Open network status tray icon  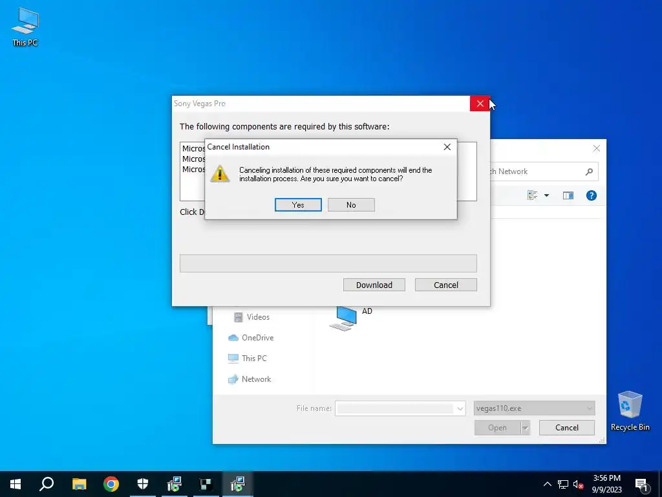click(563, 484)
